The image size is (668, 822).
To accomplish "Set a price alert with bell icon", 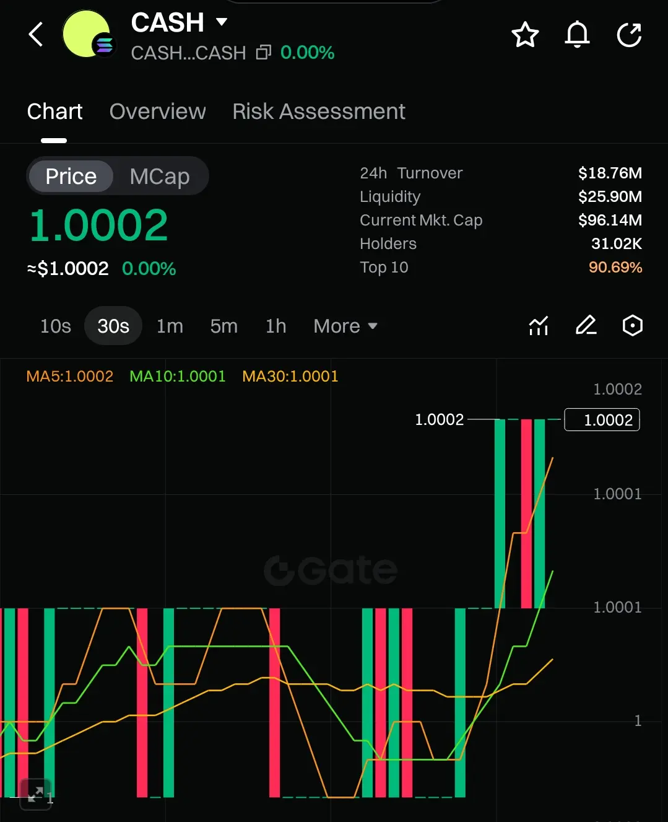I will click(577, 34).
